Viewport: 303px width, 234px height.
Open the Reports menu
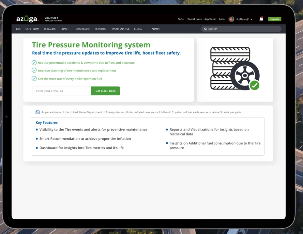[x=100, y=29]
